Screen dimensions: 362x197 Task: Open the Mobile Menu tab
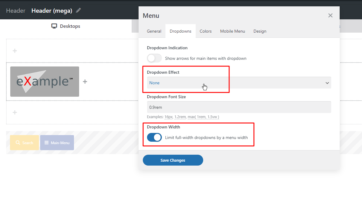232,31
